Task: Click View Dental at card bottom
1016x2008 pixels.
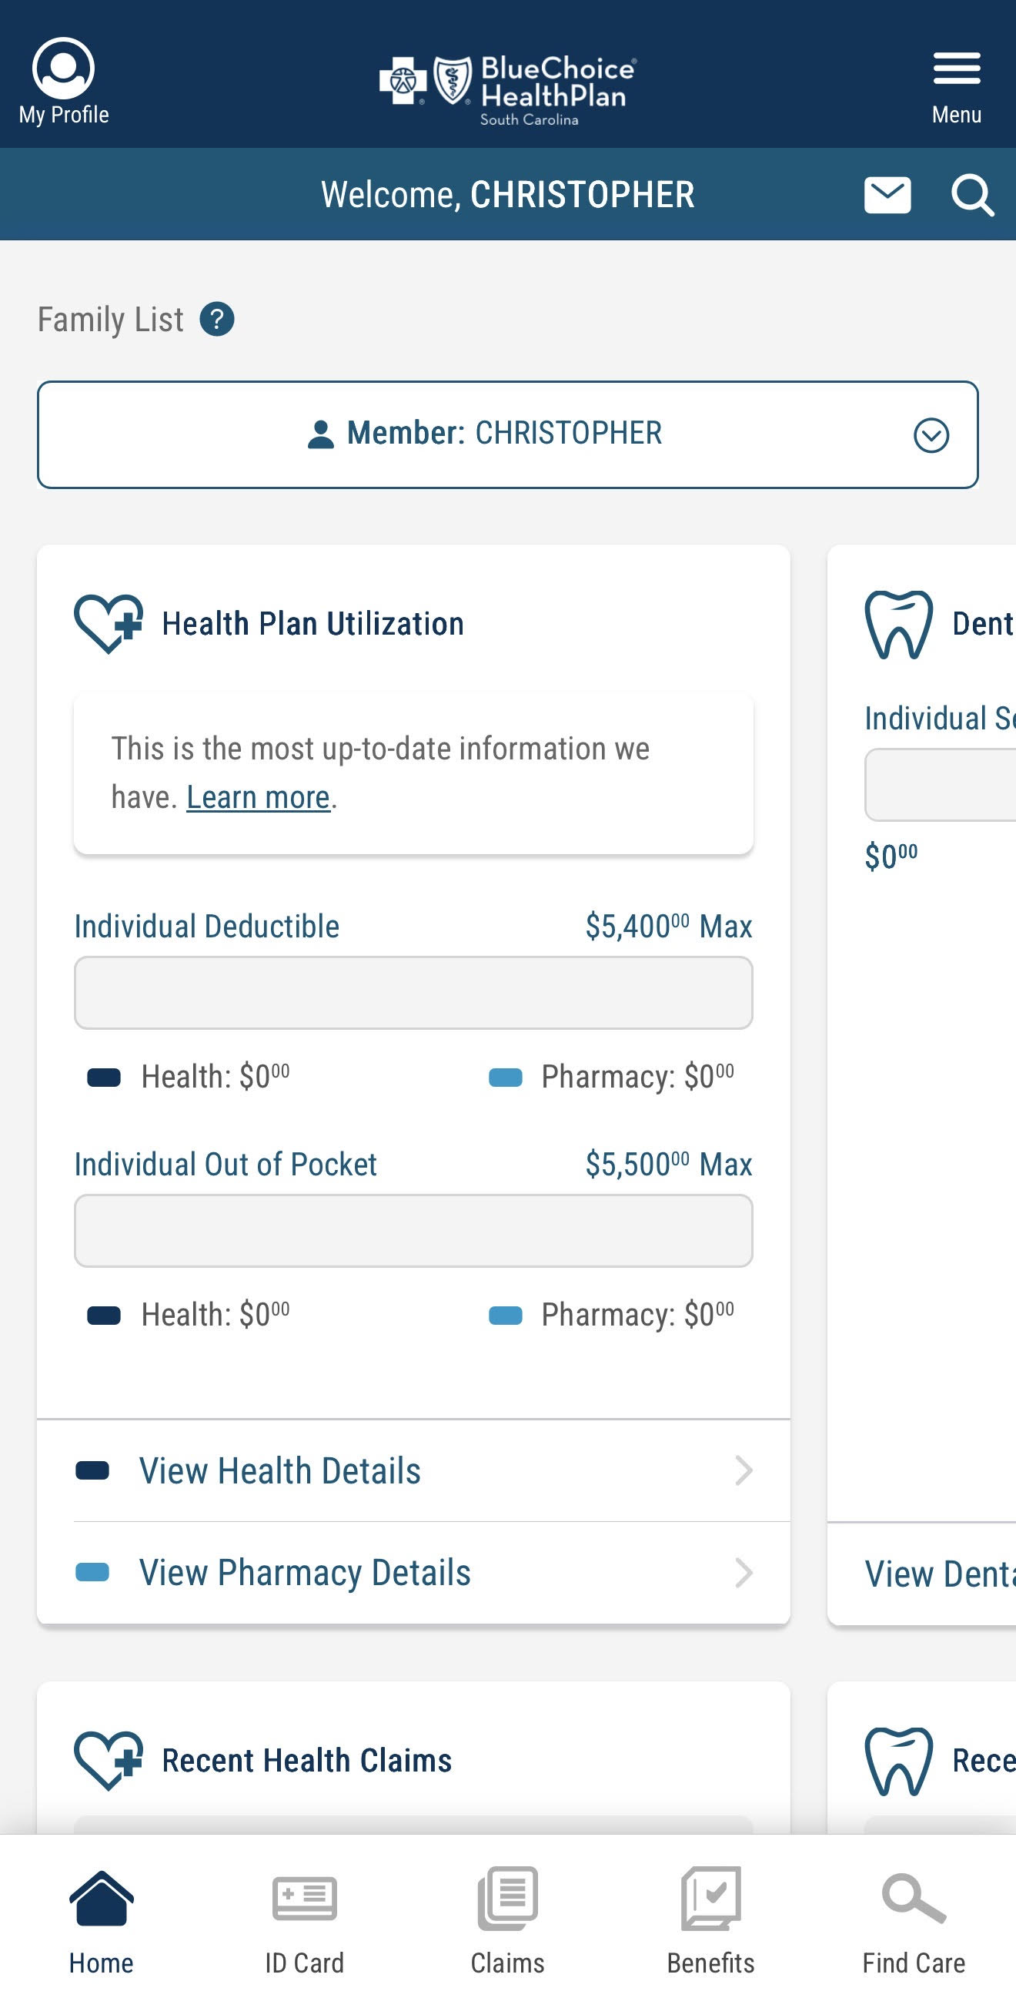Action: point(934,1573)
